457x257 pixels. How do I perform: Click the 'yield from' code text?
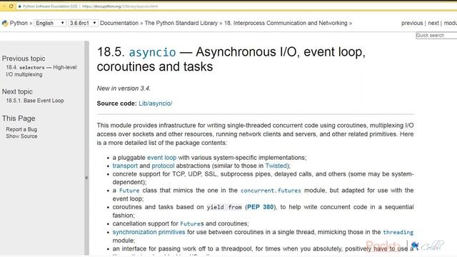pyautogui.click(x=224, y=207)
